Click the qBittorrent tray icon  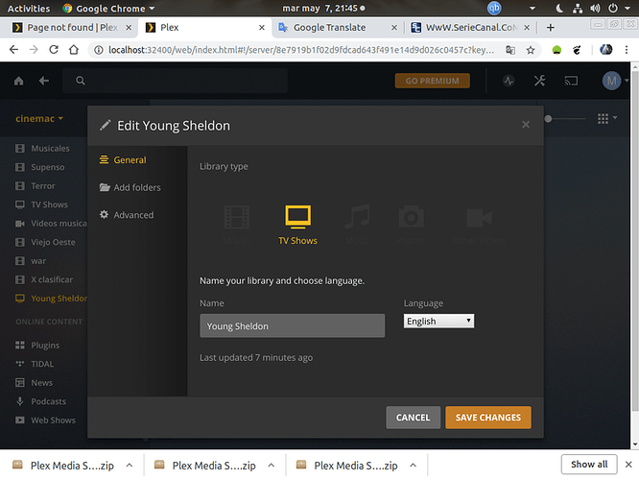click(x=494, y=8)
